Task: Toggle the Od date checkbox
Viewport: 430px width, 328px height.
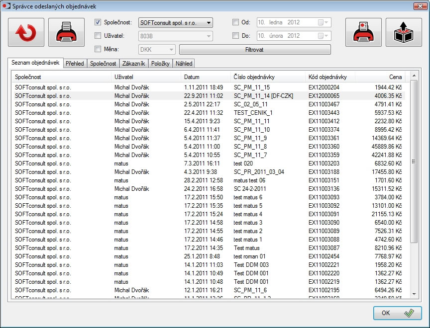Action: (x=236, y=22)
